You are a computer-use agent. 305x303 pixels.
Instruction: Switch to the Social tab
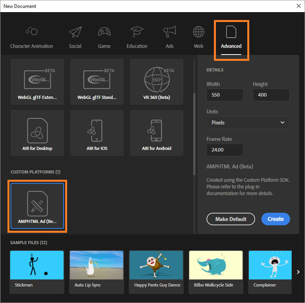pyautogui.click(x=75, y=38)
